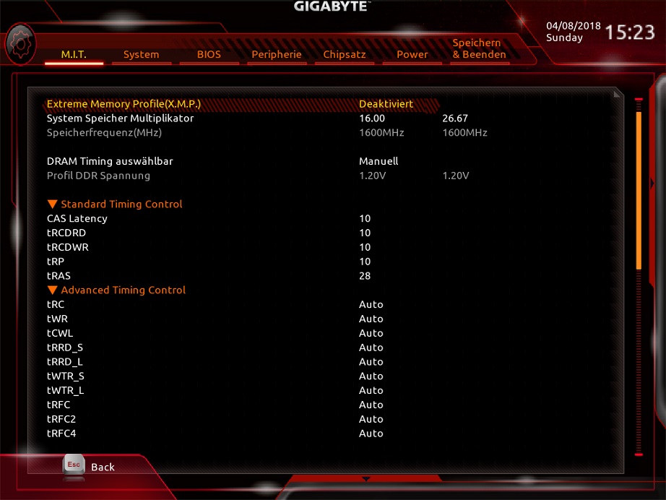
Task: Edit the tRCDWR value
Action: tap(365, 247)
